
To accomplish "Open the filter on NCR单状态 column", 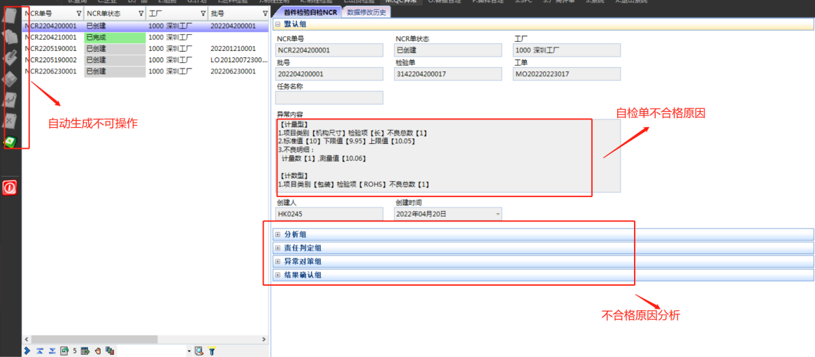I will 141,13.
